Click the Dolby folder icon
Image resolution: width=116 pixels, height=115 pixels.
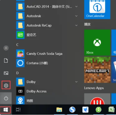20,82
